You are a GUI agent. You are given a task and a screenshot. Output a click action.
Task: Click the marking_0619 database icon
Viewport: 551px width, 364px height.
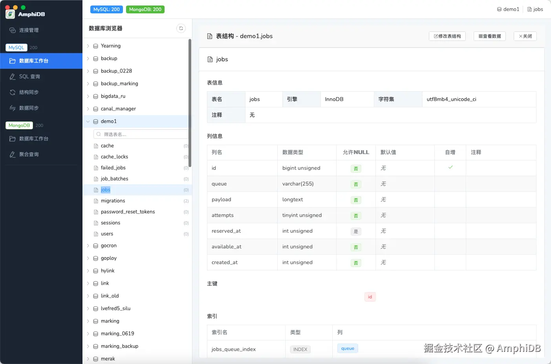[95, 334]
